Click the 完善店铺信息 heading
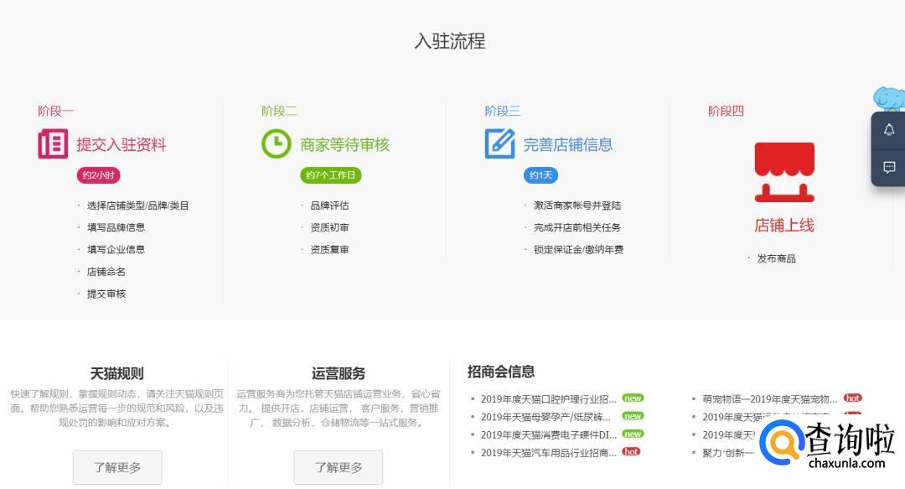 [x=568, y=144]
